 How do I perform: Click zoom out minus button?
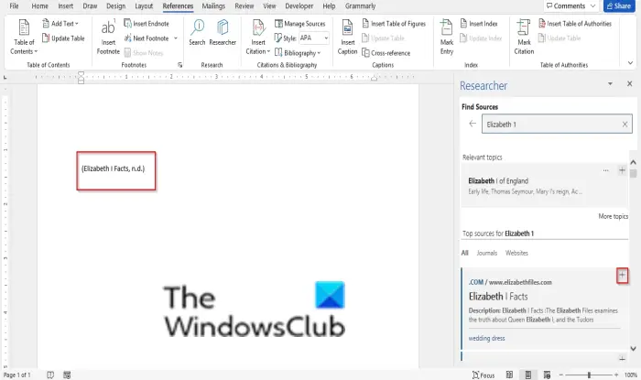click(561, 375)
